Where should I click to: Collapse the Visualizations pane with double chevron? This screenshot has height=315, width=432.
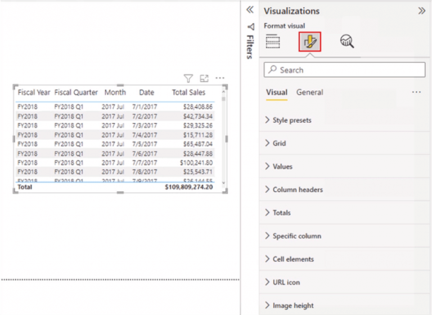point(421,11)
